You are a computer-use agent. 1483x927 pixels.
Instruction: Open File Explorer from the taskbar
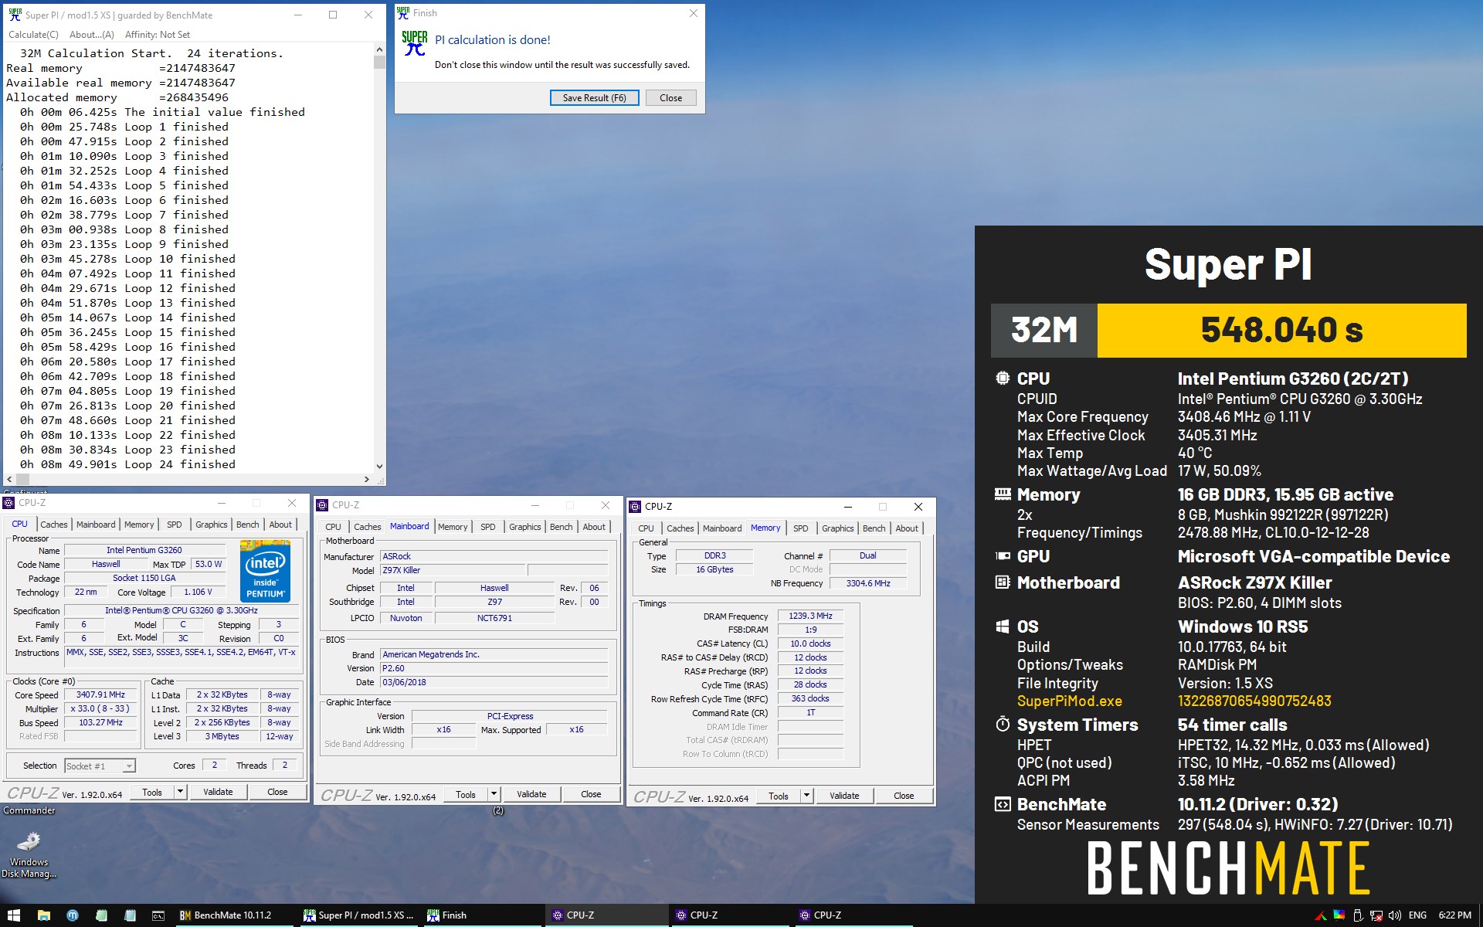coord(44,915)
